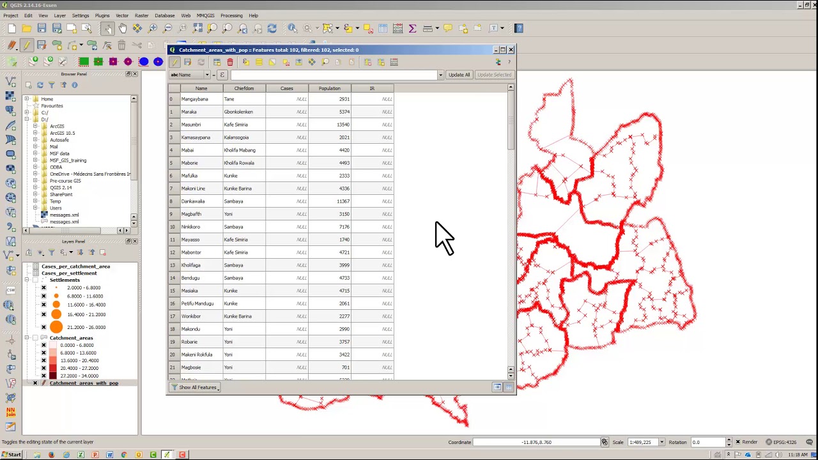Uncheck Catchment_areas_with_pop layer visibility
Viewport: 818px width, 460px height.
coord(36,383)
